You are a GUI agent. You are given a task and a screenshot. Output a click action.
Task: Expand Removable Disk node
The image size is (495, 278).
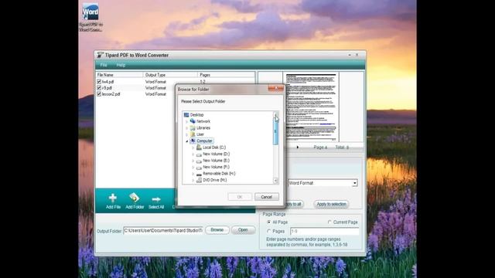coord(193,174)
